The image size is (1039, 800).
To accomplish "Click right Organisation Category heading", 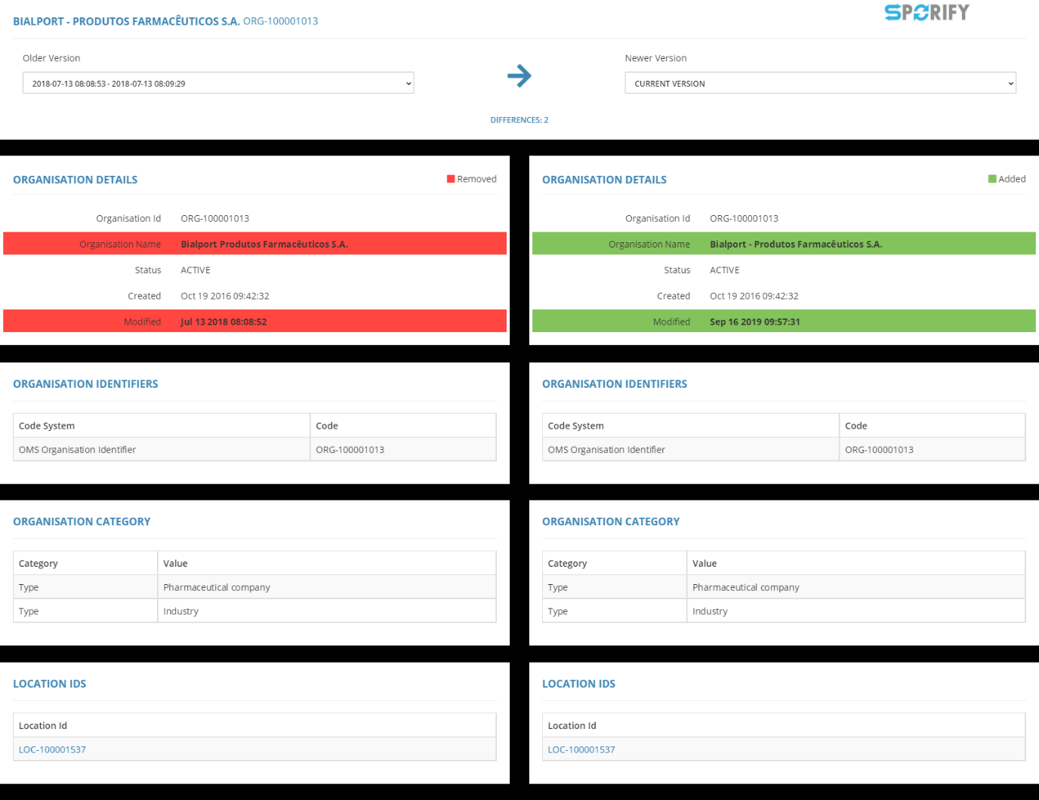I will 611,522.
